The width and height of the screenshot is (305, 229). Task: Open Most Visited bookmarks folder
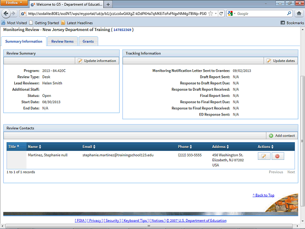[x=14, y=23]
